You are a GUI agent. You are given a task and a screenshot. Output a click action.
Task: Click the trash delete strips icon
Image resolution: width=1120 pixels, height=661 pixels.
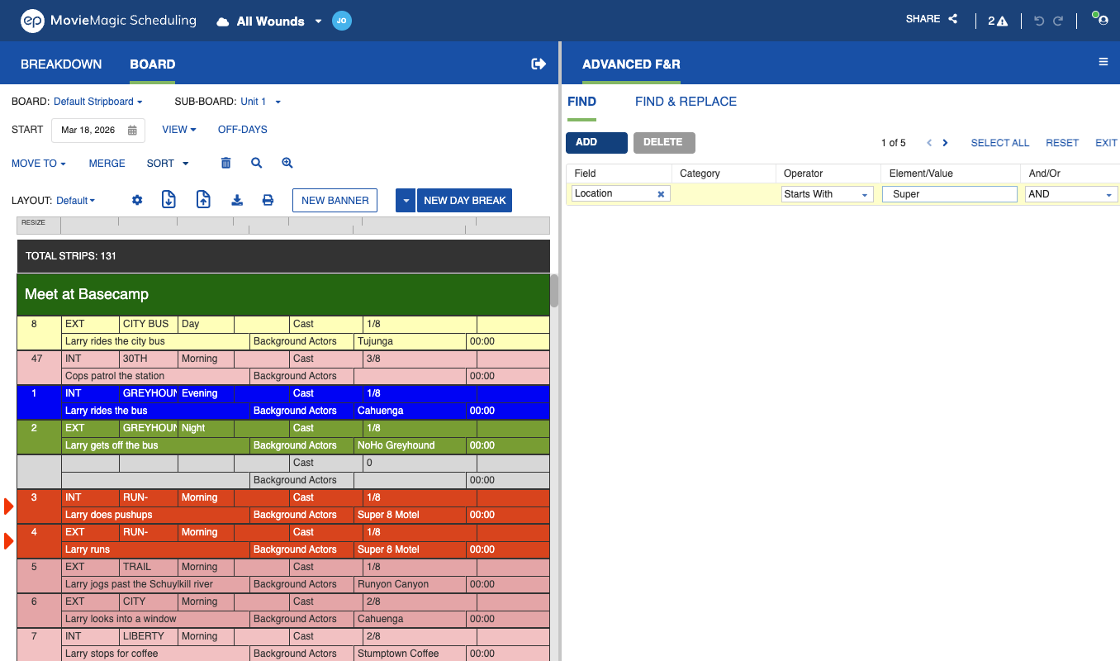point(225,164)
